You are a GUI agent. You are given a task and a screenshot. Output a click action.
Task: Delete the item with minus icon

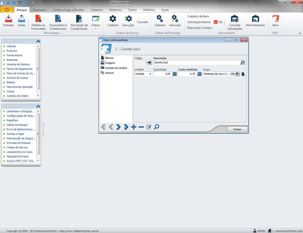click(x=141, y=127)
